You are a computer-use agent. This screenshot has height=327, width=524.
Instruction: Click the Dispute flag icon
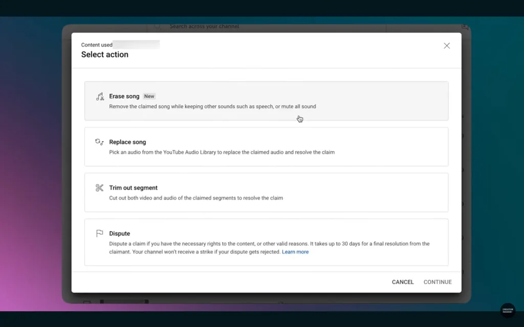point(99,233)
